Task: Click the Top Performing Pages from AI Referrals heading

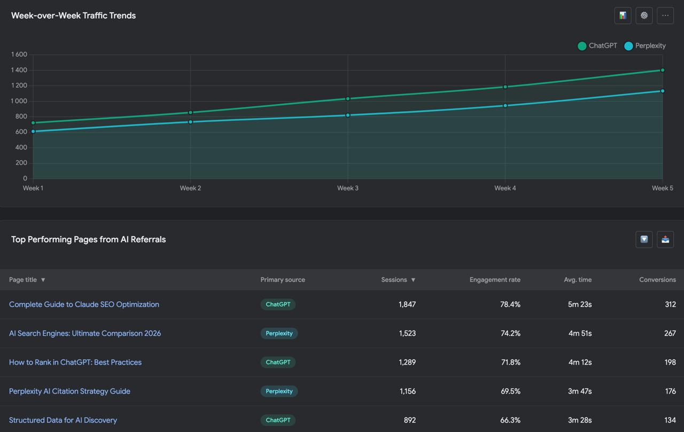Action: tap(88, 240)
